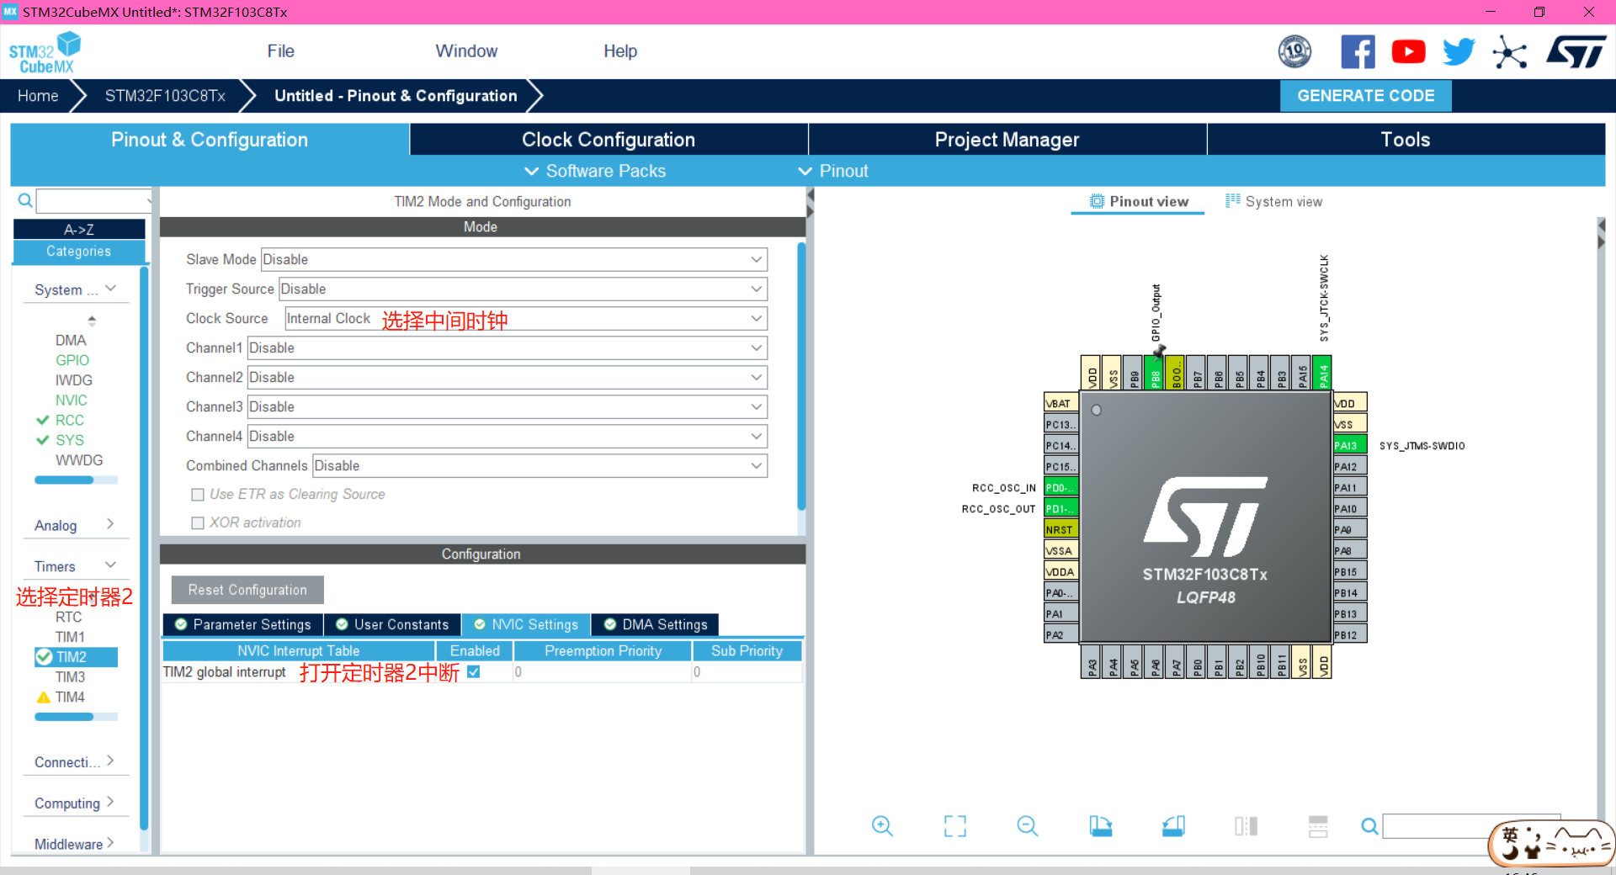The image size is (1616, 875).
Task: Click the Reset Configuration button
Action: [x=247, y=590]
